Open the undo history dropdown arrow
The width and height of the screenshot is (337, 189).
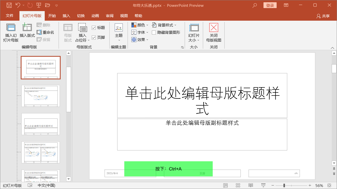[x=23, y=5]
